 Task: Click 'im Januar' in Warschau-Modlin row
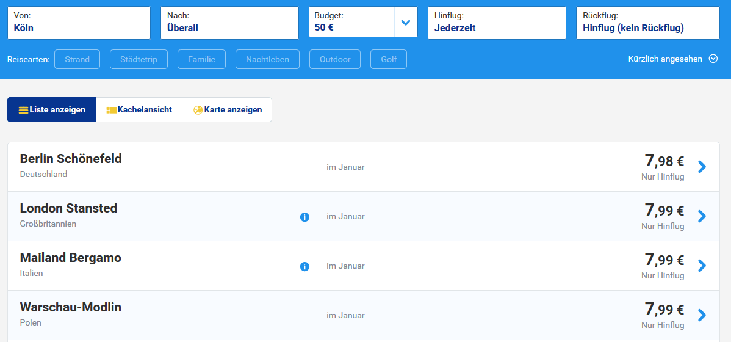(345, 315)
